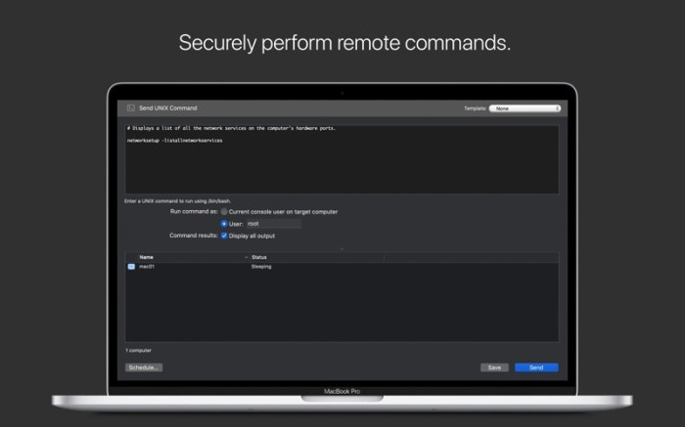Click the empty third column header

[x=470, y=256]
